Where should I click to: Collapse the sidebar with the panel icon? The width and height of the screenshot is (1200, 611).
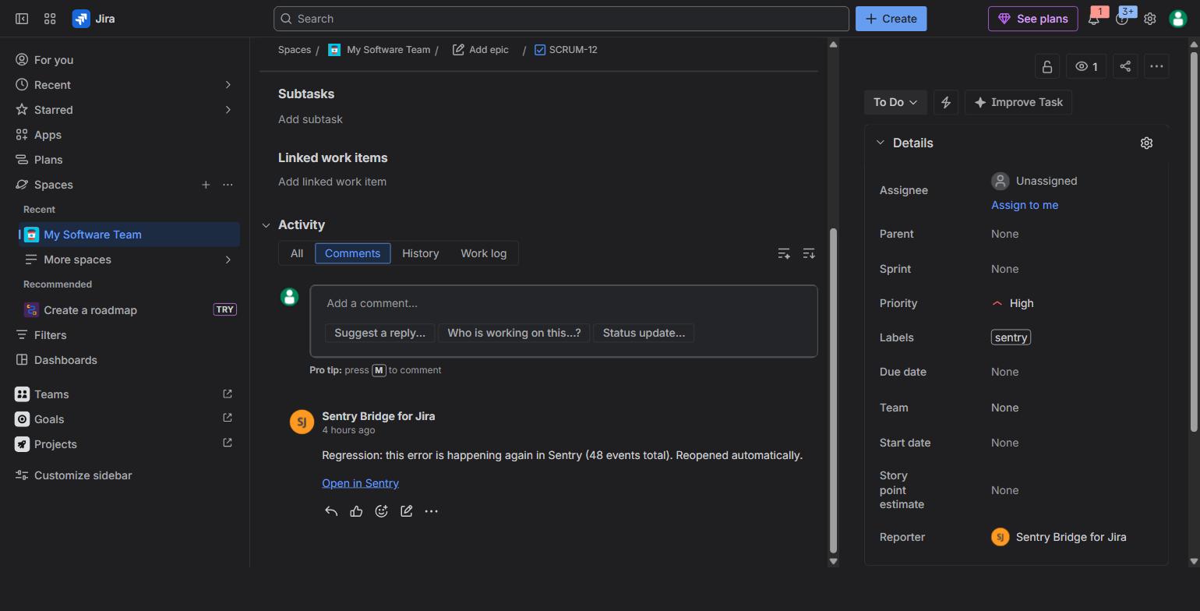(22, 19)
